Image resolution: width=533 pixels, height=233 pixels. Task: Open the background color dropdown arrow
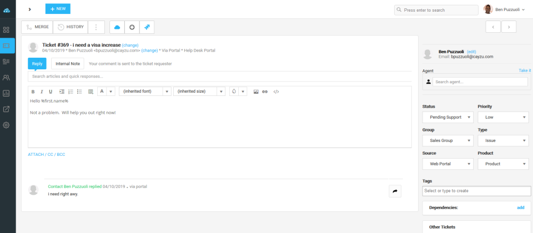243,92
